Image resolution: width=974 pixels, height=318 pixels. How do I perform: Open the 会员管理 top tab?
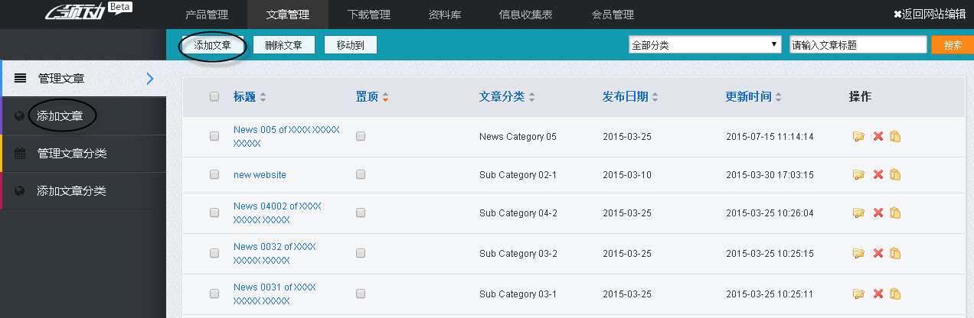[613, 14]
